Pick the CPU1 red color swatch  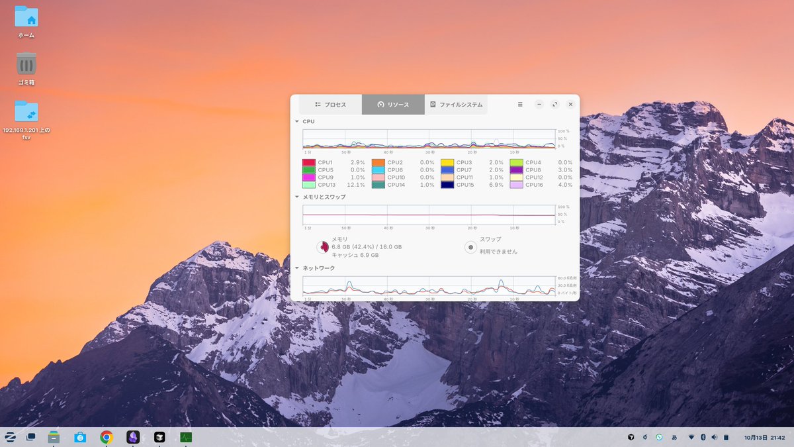coord(309,162)
